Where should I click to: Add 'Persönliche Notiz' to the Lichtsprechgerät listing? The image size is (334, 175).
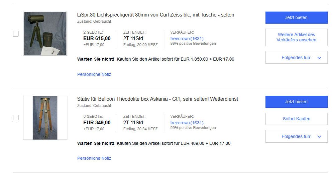94,74
